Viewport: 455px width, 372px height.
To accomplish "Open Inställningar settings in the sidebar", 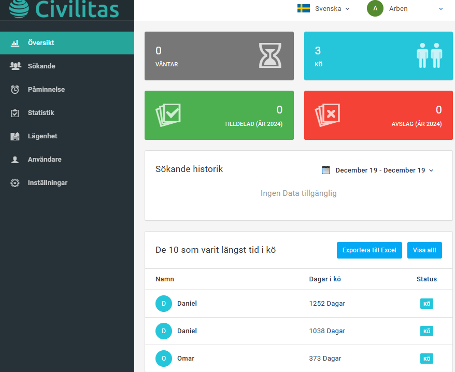I will 48,183.
